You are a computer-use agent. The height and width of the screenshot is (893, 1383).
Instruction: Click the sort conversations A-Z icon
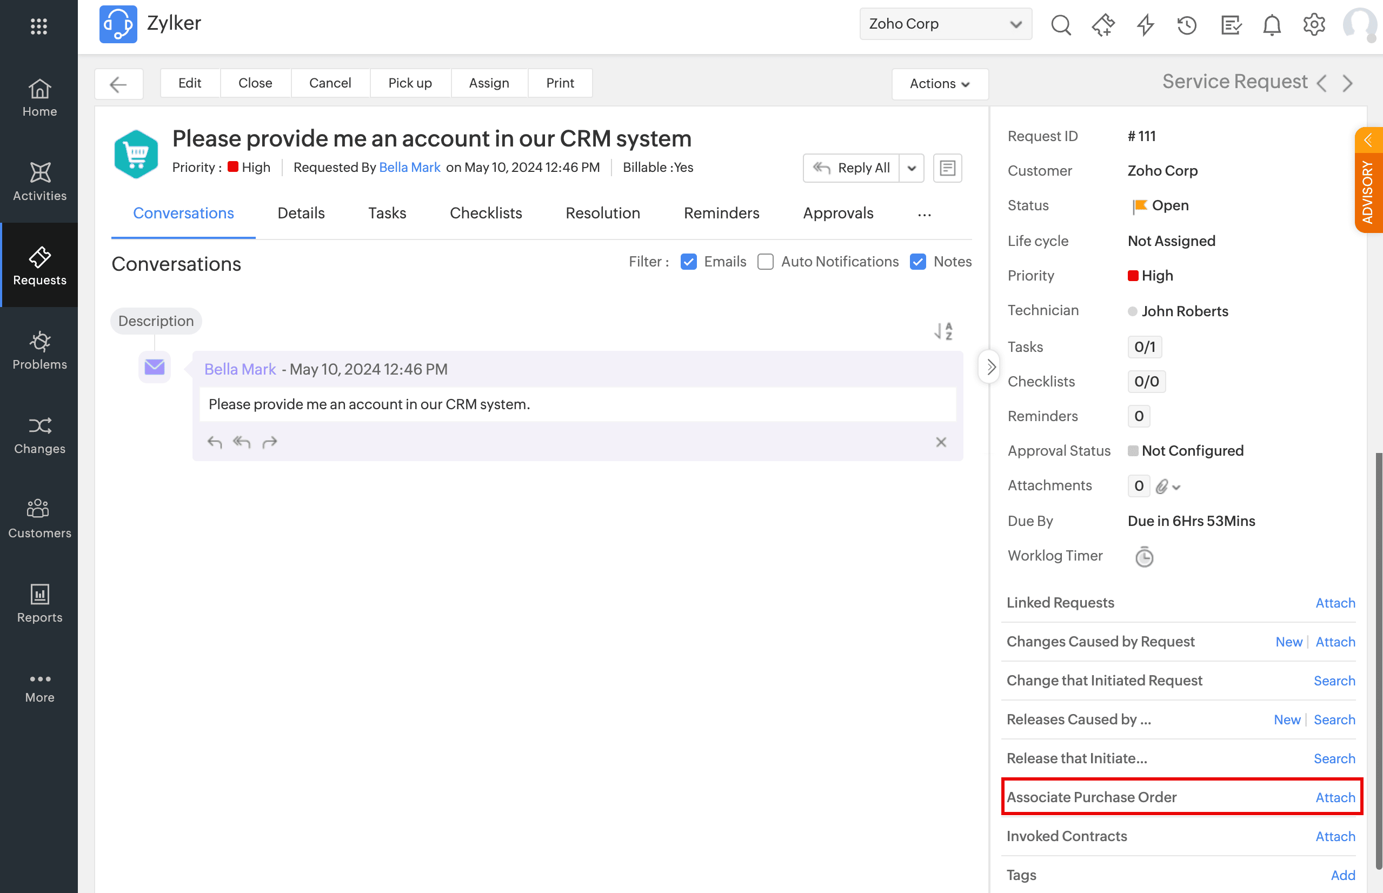(x=943, y=331)
